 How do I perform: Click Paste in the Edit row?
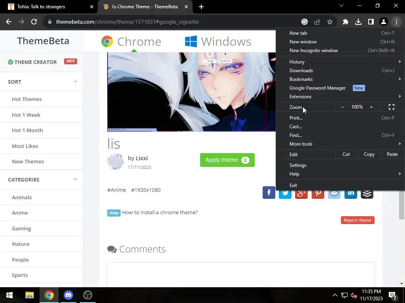pos(392,154)
